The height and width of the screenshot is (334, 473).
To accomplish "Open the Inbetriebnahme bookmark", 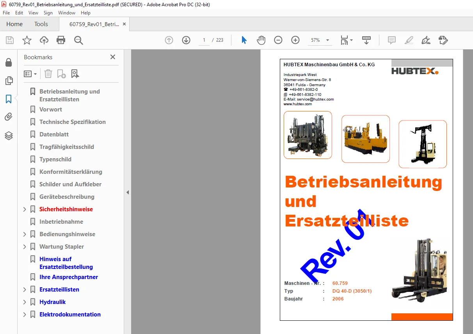I will (x=61, y=222).
